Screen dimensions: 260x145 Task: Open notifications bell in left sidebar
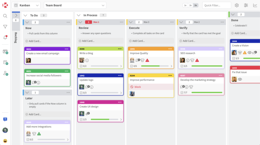tap(5, 38)
